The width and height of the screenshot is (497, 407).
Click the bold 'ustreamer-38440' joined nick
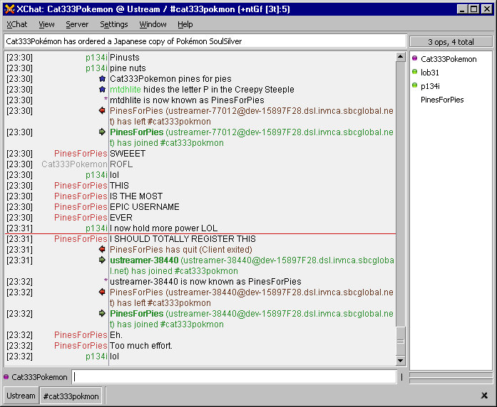click(144, 260)
